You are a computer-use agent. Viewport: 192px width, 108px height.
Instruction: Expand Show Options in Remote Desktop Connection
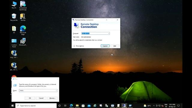[79, 46]
